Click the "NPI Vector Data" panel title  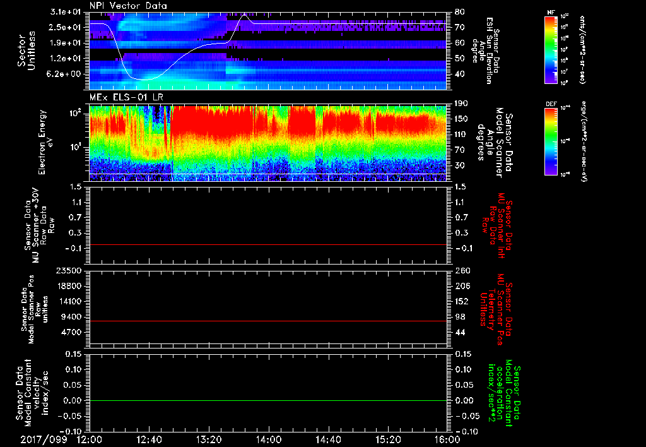(128, 6)
